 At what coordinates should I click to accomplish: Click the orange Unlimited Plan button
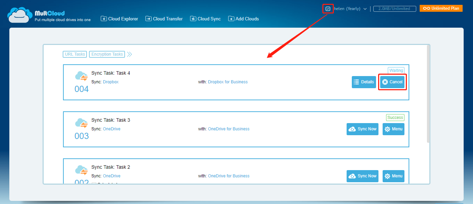[441, 8]
